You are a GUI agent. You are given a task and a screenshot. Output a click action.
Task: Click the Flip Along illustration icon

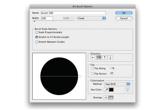pyautogui.click(x=112, y=68)
